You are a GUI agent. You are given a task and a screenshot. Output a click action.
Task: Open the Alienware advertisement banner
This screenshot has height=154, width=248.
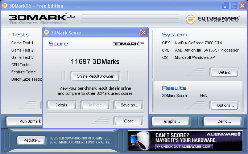pyautogui.click(x=185, y=141)
